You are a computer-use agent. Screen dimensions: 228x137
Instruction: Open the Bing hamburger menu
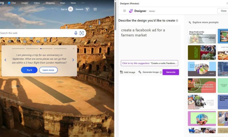point(95,9)
